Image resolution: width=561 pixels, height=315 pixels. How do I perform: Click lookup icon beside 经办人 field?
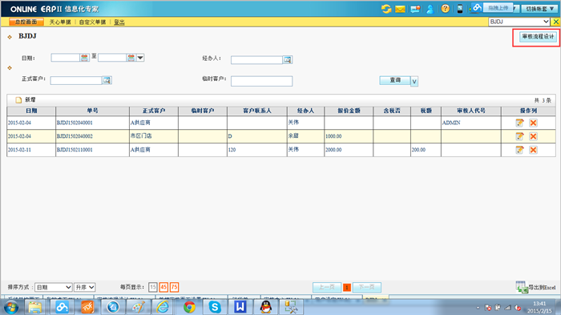pos(287,60)
